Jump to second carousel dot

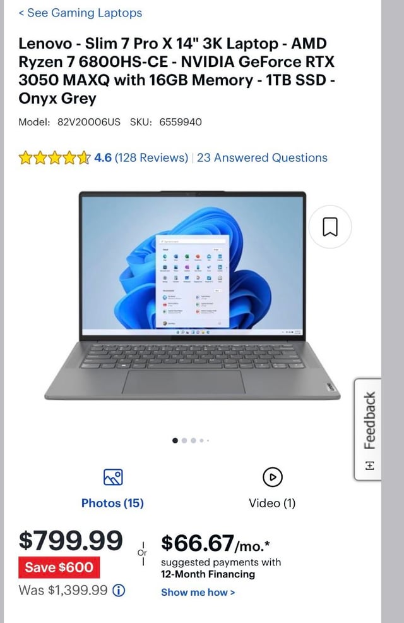coord(184,440)
